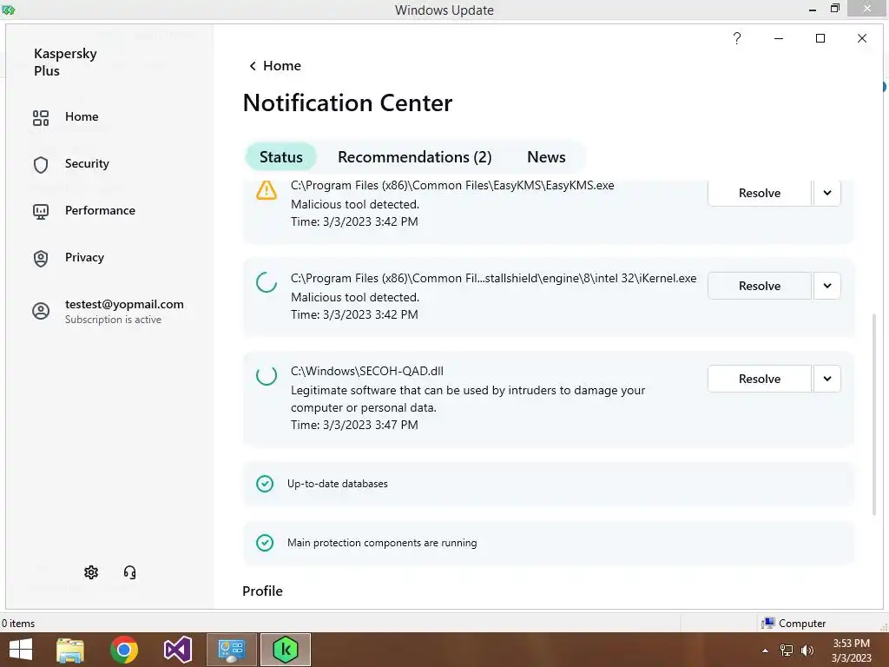Screen dimensions: 889x667
Task: Expand options dropdown for SECOH-QAD.dll Resolve
Action: point(827,379)
